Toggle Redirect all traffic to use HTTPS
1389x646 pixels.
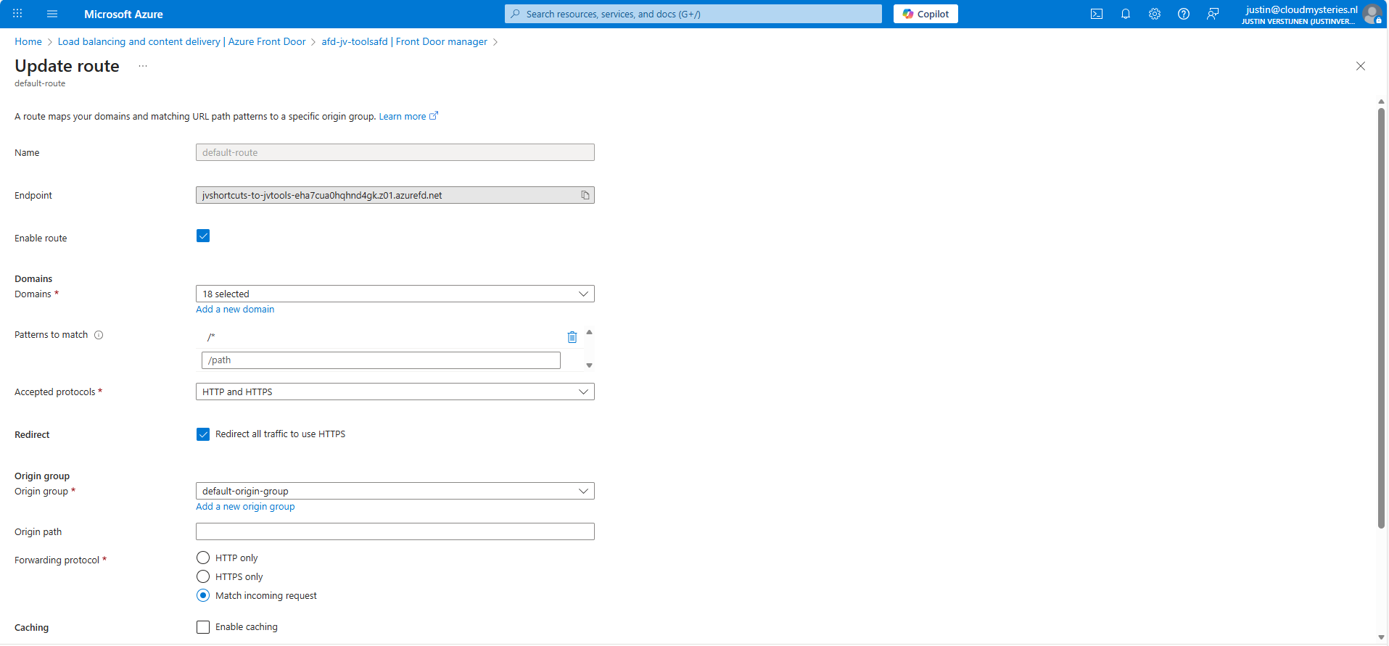203,434
